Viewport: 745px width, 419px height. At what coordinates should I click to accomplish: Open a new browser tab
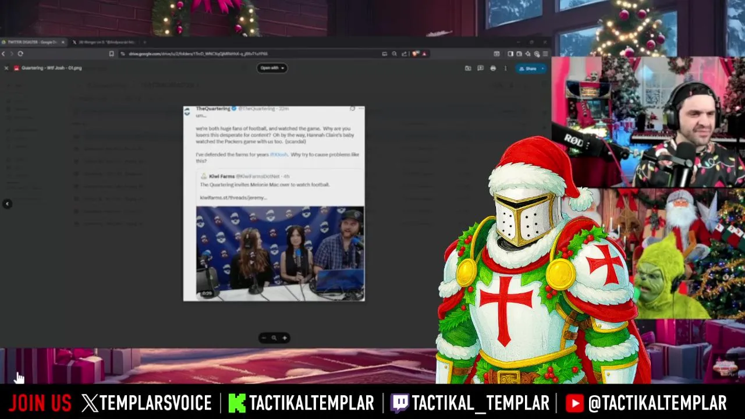tap(145, 42)
